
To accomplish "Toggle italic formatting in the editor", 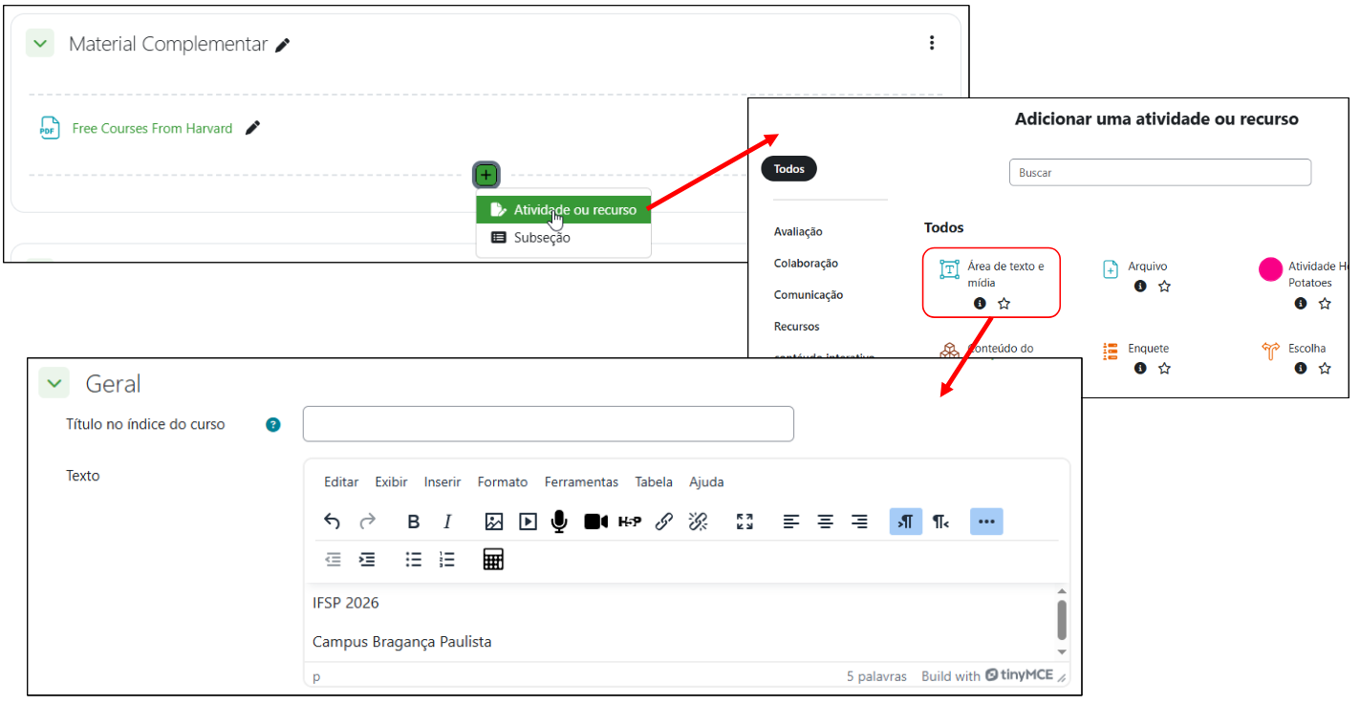I will 447,522.
